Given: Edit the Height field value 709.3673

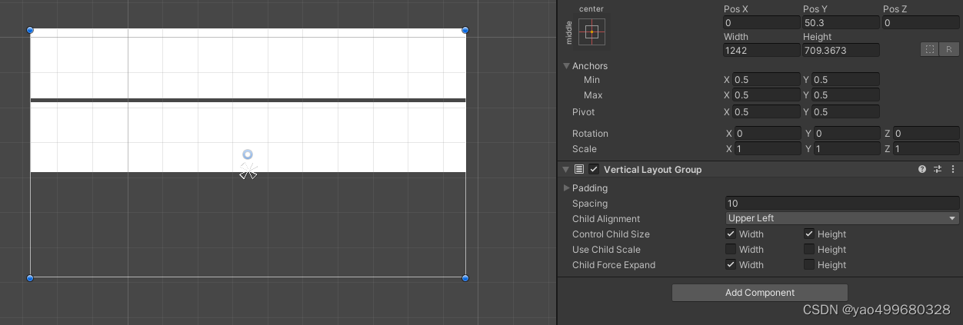Looking at the screenshot, I should (841, 50).
